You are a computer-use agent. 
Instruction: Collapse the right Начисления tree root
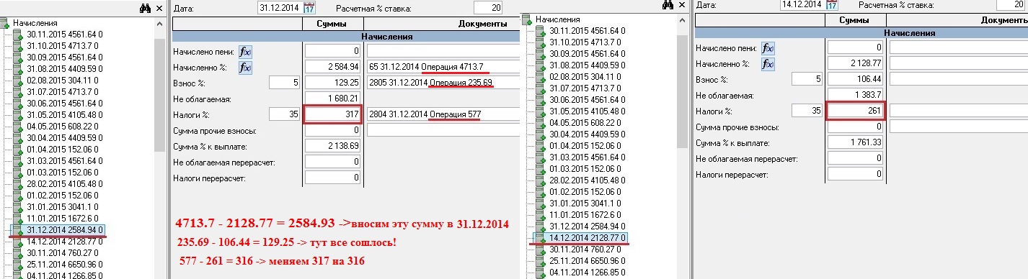click(x=529, y=20)
